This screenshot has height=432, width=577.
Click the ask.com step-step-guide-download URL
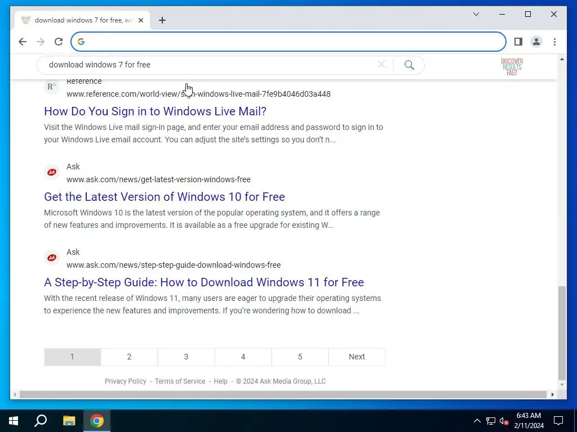tap(174, 265)
